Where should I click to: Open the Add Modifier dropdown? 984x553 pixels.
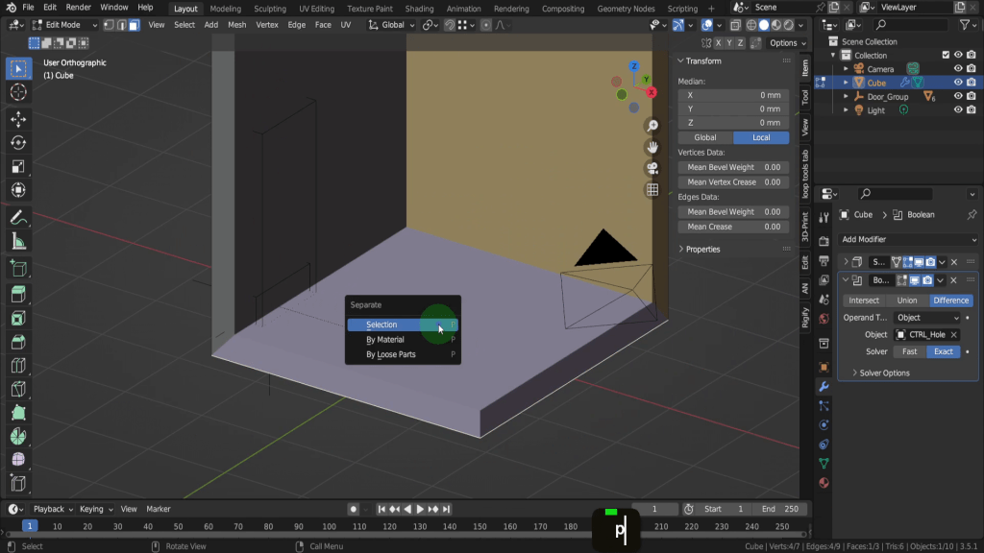tap(908, 239)
